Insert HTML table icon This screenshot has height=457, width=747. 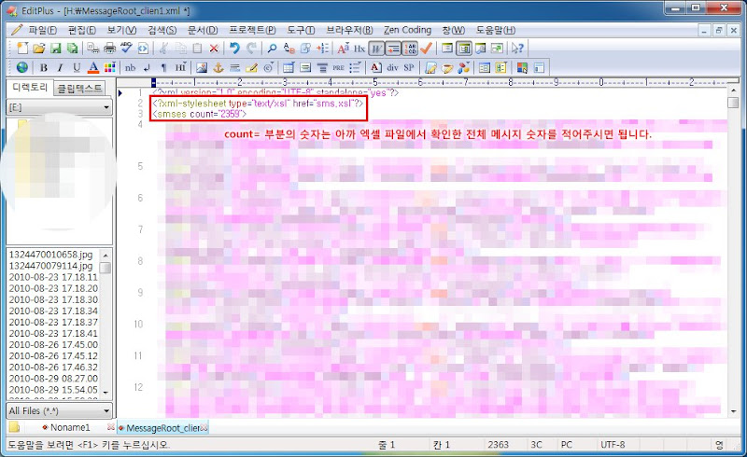[x=289, y=67]
